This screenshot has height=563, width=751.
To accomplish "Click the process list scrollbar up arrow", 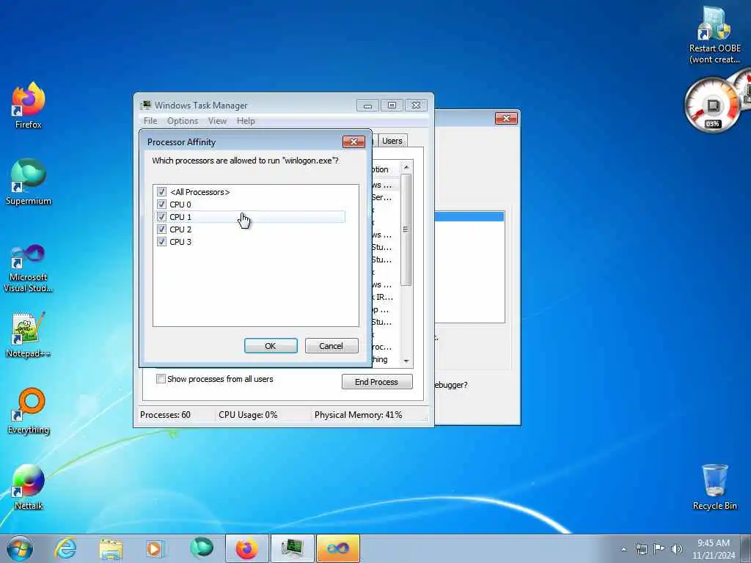I will tap(406, 167).
